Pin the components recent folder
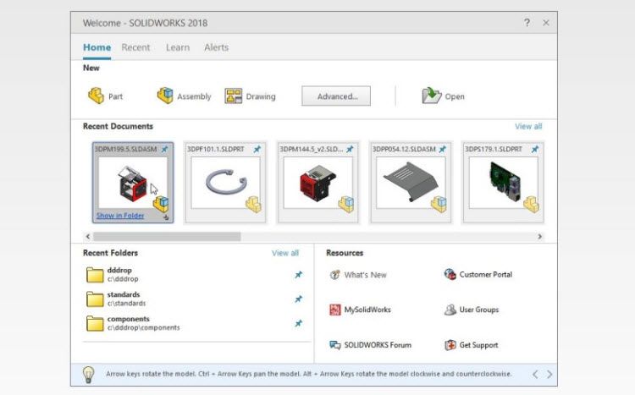Screen dimensions: 635x395 click(299, 323)
